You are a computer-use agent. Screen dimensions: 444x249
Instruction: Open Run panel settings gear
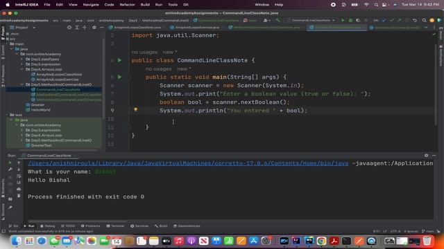(426, 155)
